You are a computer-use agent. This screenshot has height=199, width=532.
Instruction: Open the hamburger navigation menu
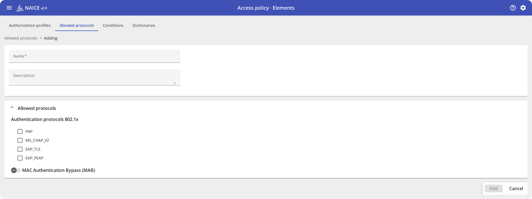9,8
